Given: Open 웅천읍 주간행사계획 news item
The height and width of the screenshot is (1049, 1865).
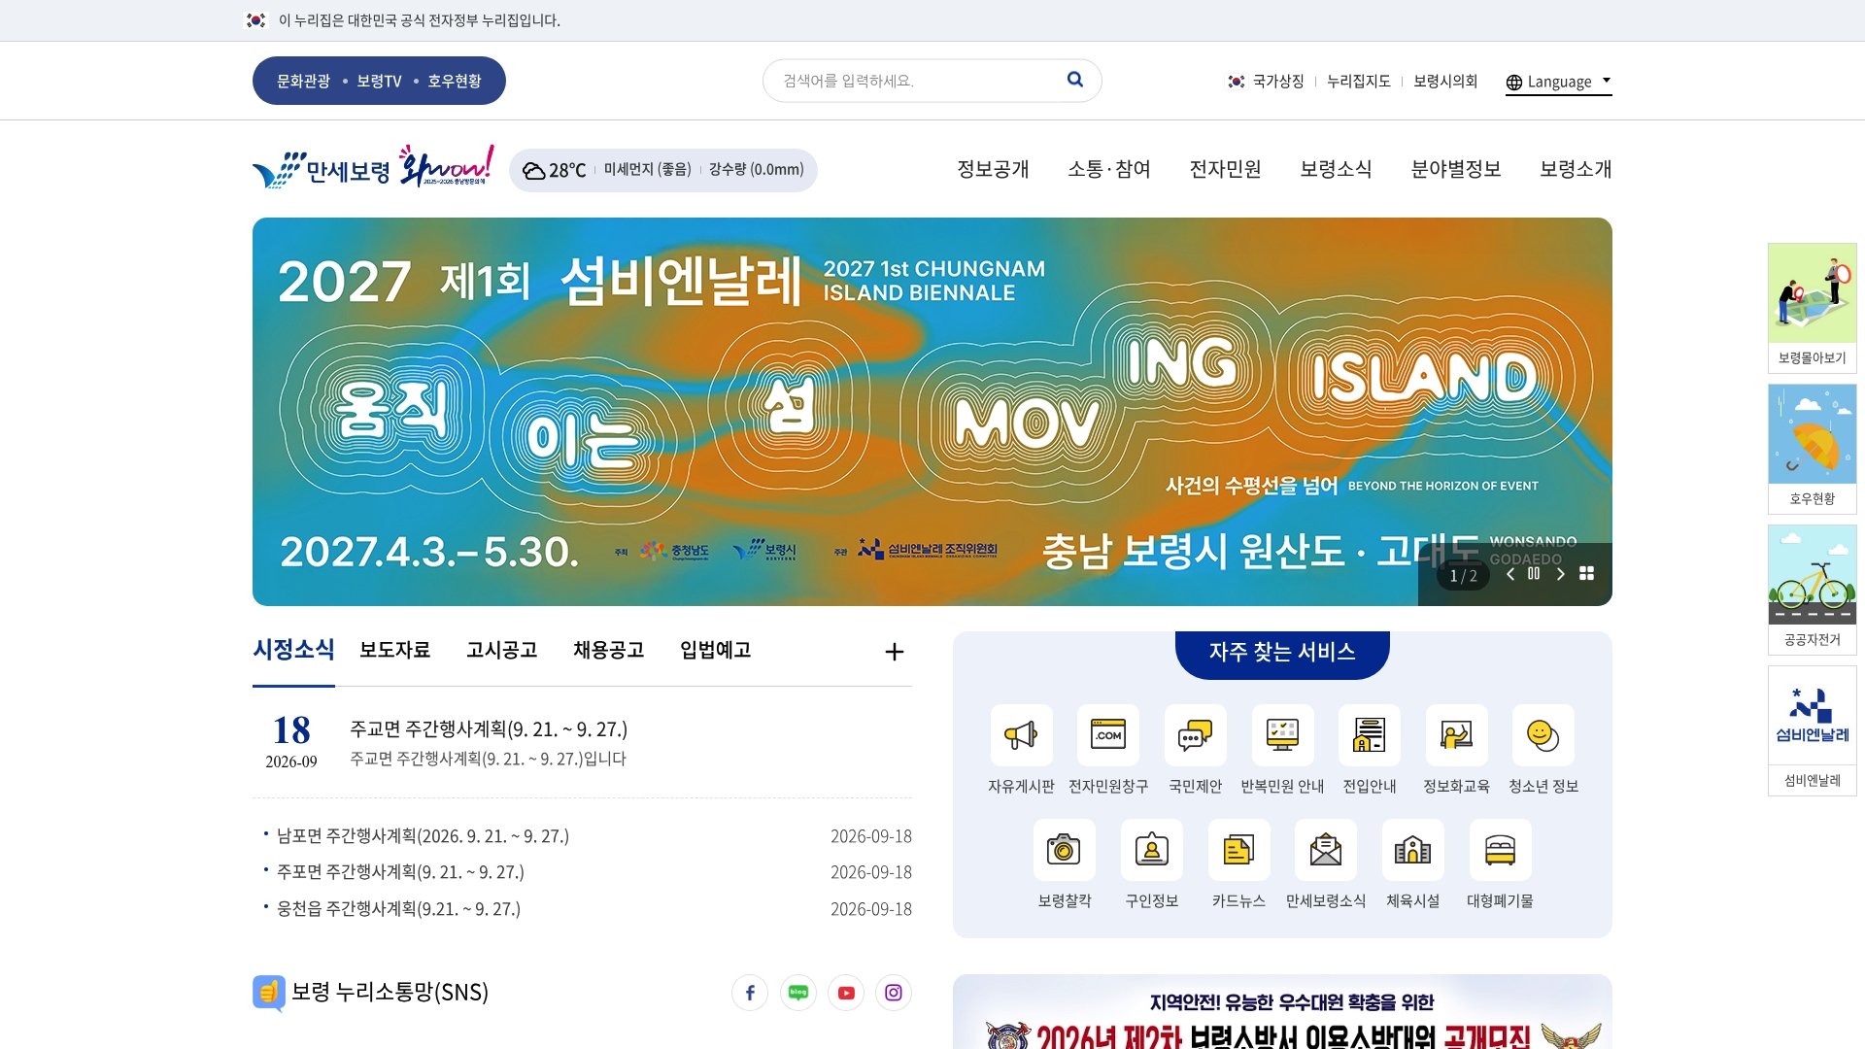Looking at the screenshot, I should pyautogui.click(x=398, y=909).
